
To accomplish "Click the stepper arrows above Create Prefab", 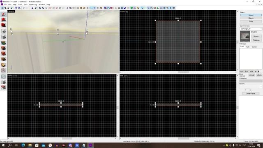I will tap(251, 90).
